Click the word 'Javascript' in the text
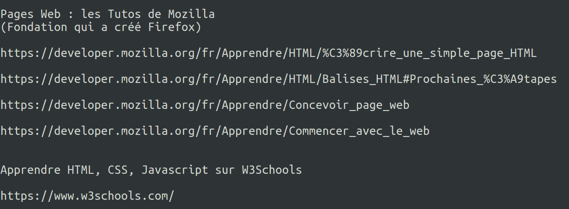569x209 pixels. [x=174, y=170]
